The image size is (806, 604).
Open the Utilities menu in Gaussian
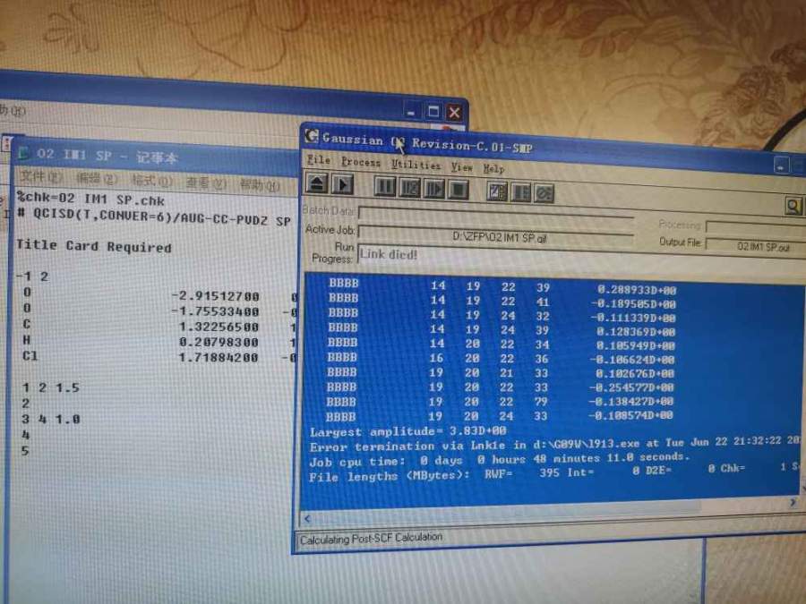click(416, 165)
